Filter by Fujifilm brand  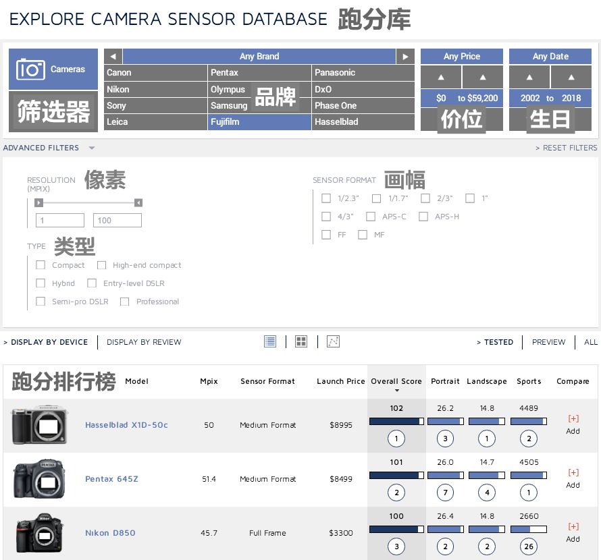coord(259,122)
